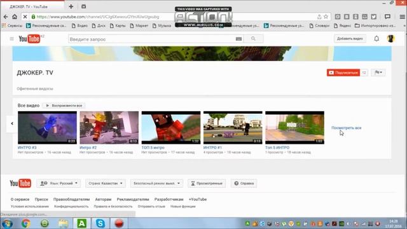Click the system clock in the tray
This screenshot has height=229, width=407.
coord(394,223)
